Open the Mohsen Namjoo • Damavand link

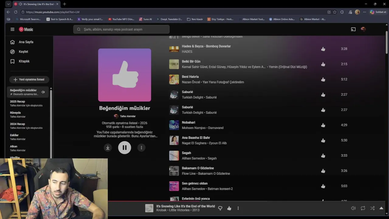point(203,128)
